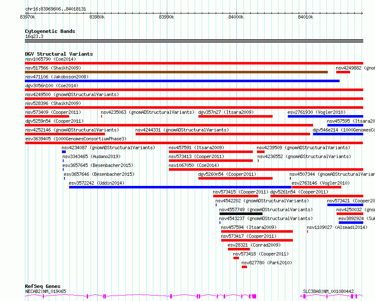Image resolution: width=375 pixels, height=301 pixels.
Task: Pick label nsv1109027 (Alsmadi2014)
Action: tap(337, 227)
